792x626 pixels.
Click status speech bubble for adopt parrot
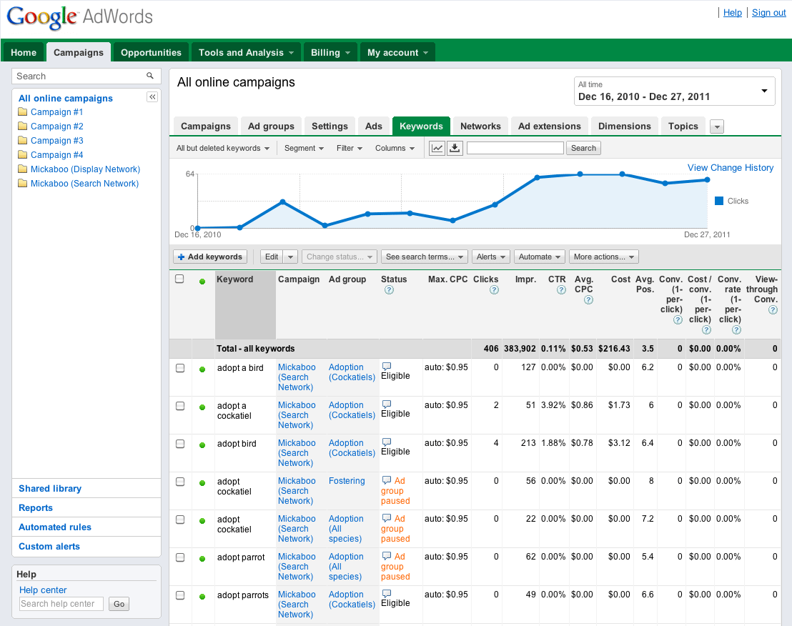[387, 556]
